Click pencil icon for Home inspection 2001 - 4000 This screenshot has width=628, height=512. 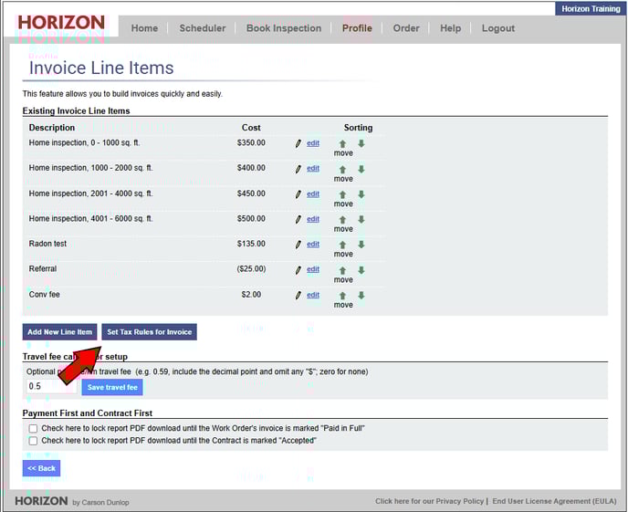pos(298,194)
